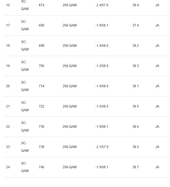The width and height of the screenshot is (170, 187).
Task: Click the power value -1.2/58.8
Action: [x=102, y=66]
